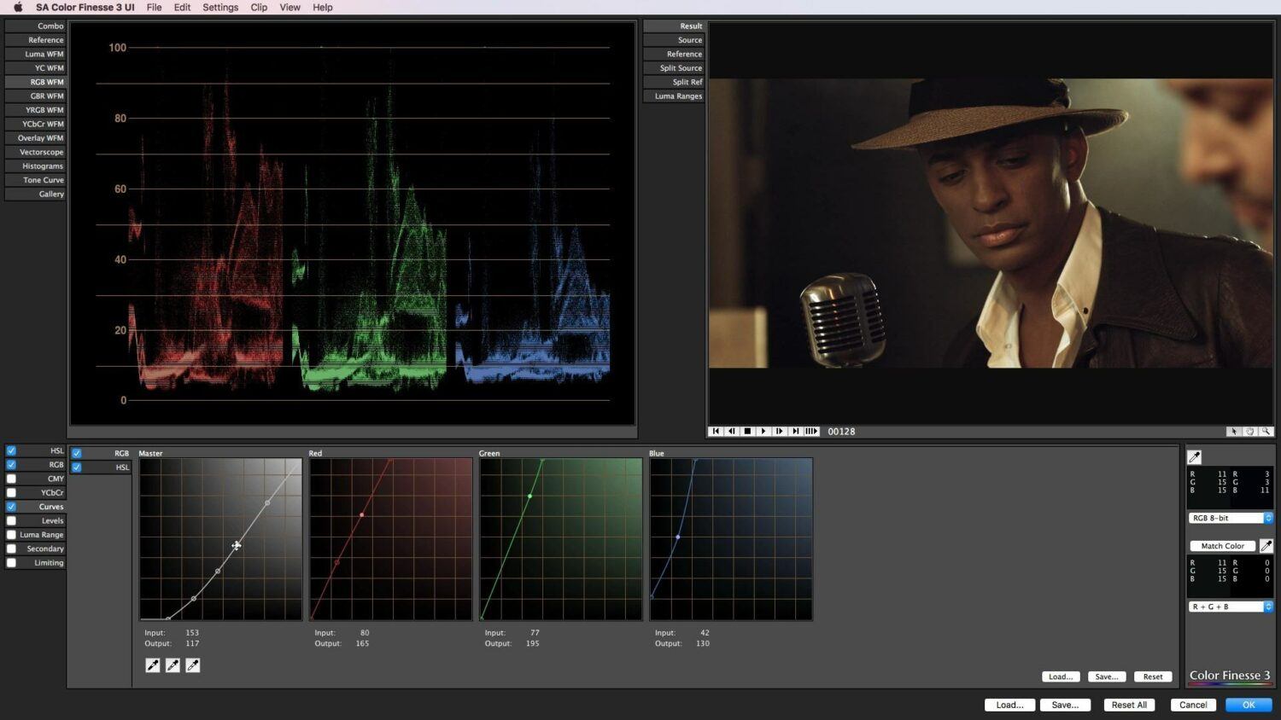Viewport: 1281px width, 720px height.
Task: Open the R + G + B match dropdown
Action: coord(1231,607)
